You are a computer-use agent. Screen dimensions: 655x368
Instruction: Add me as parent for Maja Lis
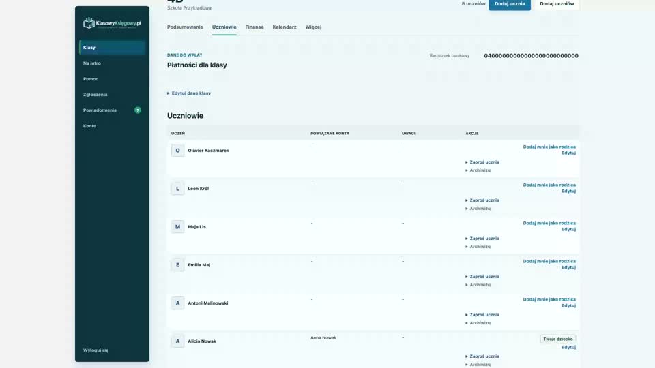549,224
